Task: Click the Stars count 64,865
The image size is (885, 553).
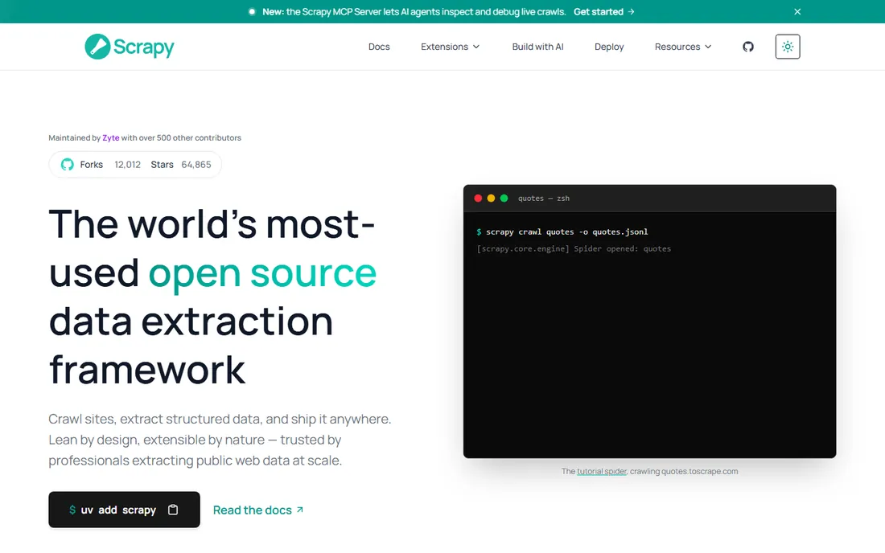Action: tap(196, 165)
